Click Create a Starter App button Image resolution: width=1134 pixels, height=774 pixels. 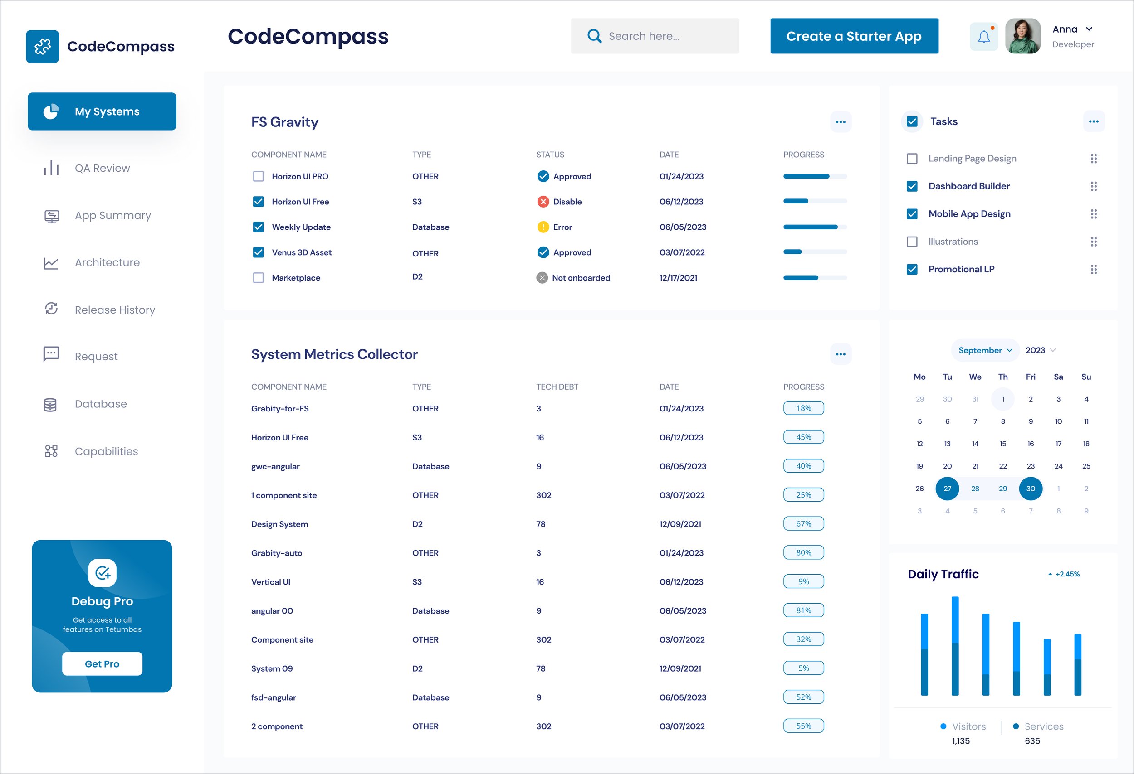(x=854, y=36)
